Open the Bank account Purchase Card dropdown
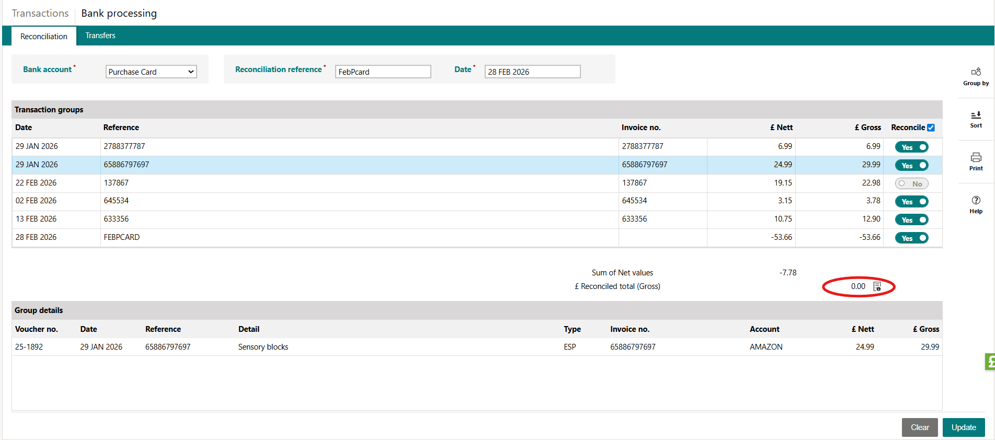995x440 pixels. pos(151,72)
